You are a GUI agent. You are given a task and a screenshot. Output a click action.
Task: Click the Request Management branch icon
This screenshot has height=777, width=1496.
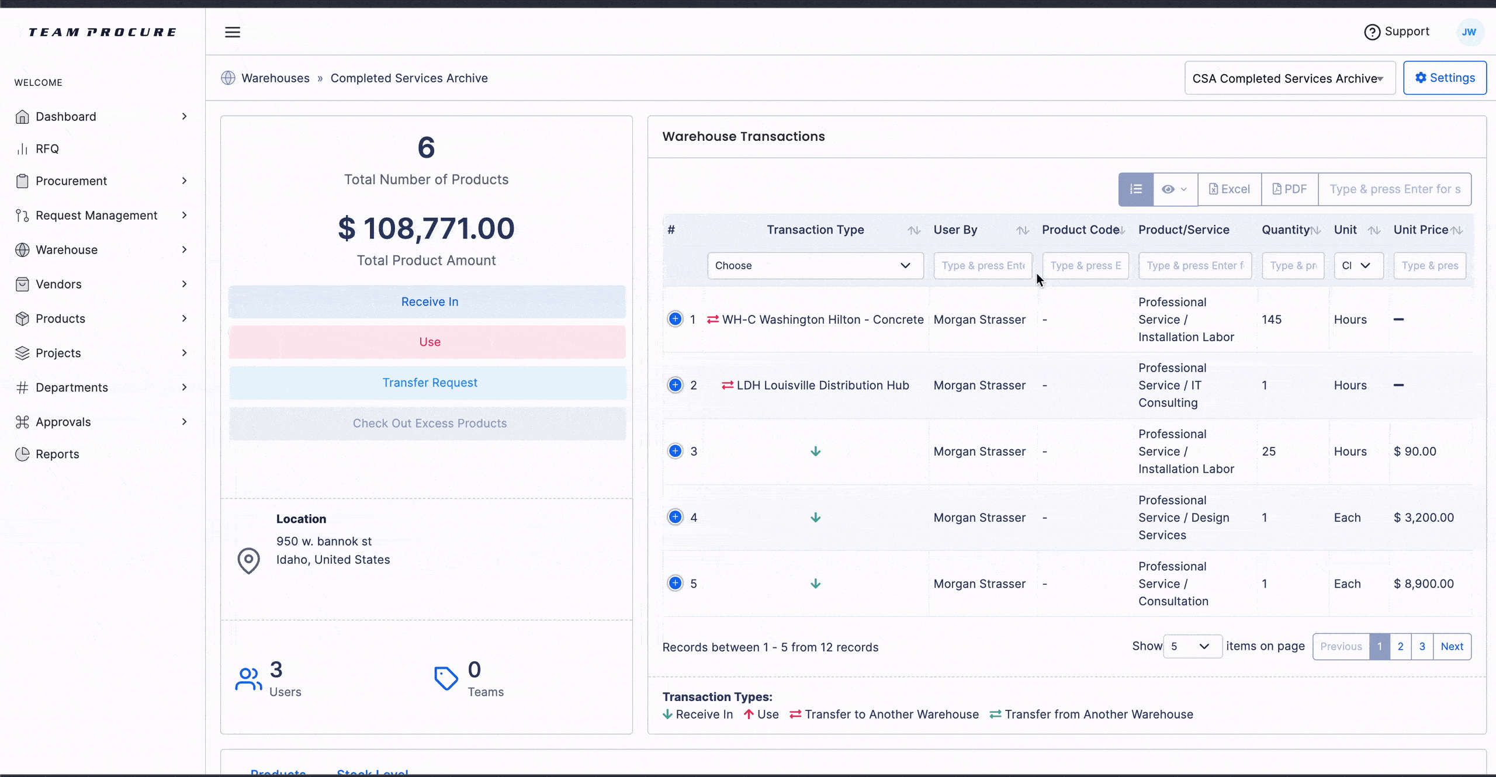(x=22, y=216)
